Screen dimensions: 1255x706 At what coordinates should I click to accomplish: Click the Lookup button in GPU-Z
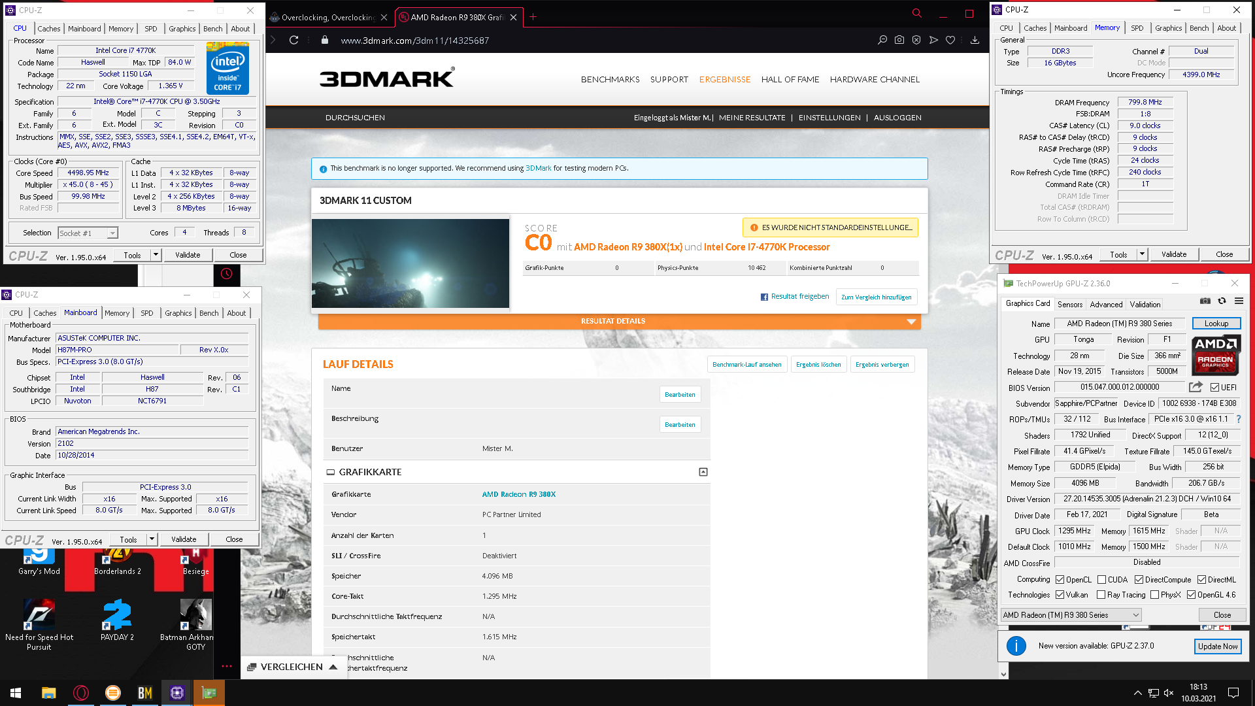(1216, 324)
